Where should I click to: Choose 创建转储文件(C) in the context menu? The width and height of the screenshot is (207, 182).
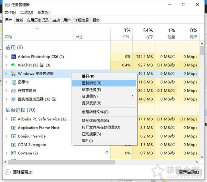click(x=104, y=112)
